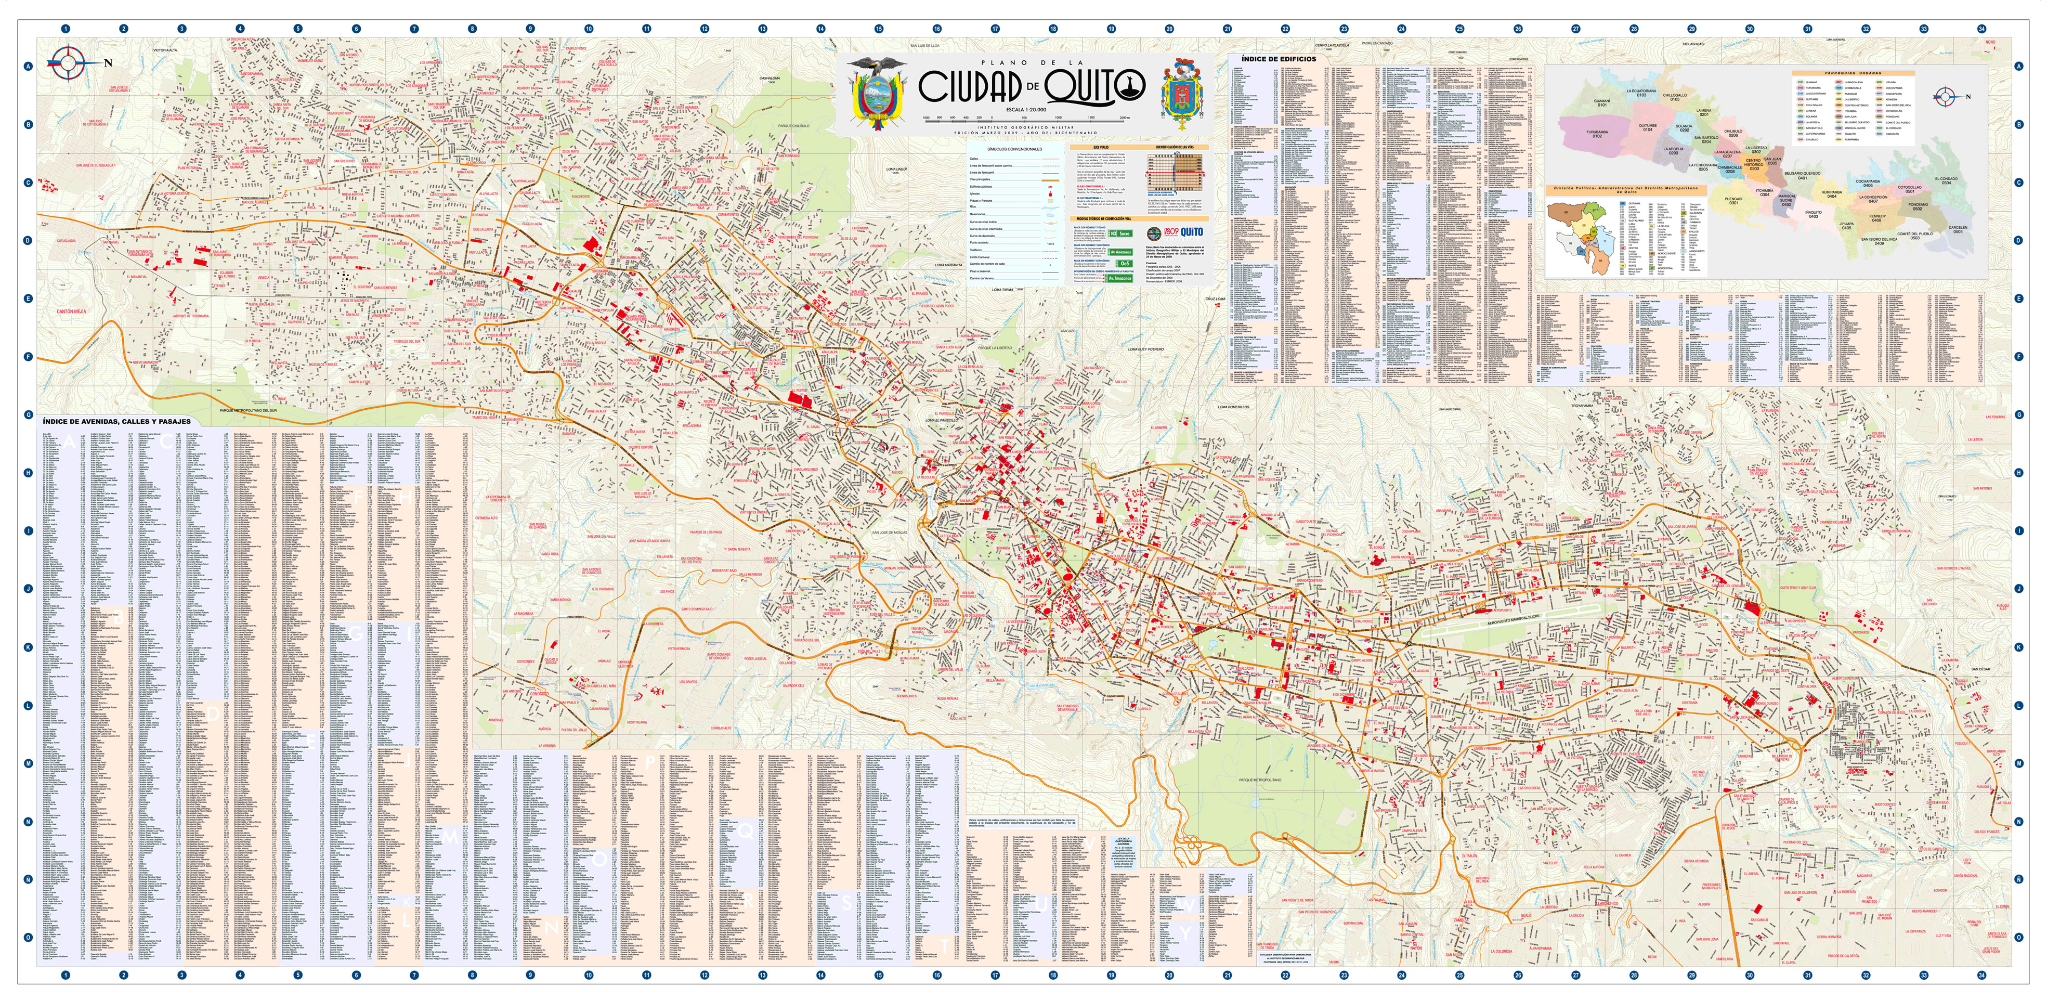Click the Edificios públicos red symbol in legend
This screenshot has width=2047, height=987.
pyautogui.click(x=1050, y=188)
